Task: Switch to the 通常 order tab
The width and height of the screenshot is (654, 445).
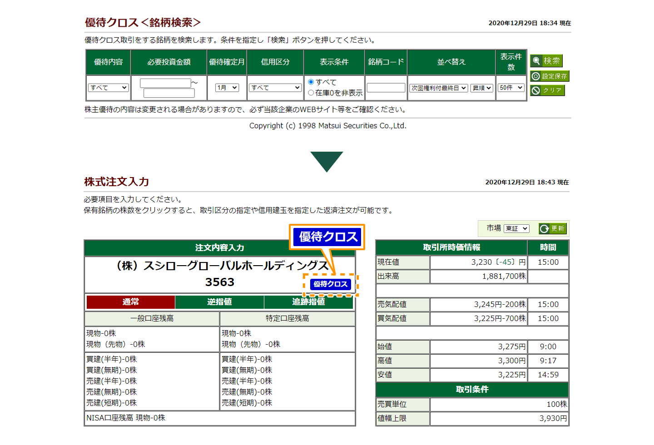Action: click(131, 302)
